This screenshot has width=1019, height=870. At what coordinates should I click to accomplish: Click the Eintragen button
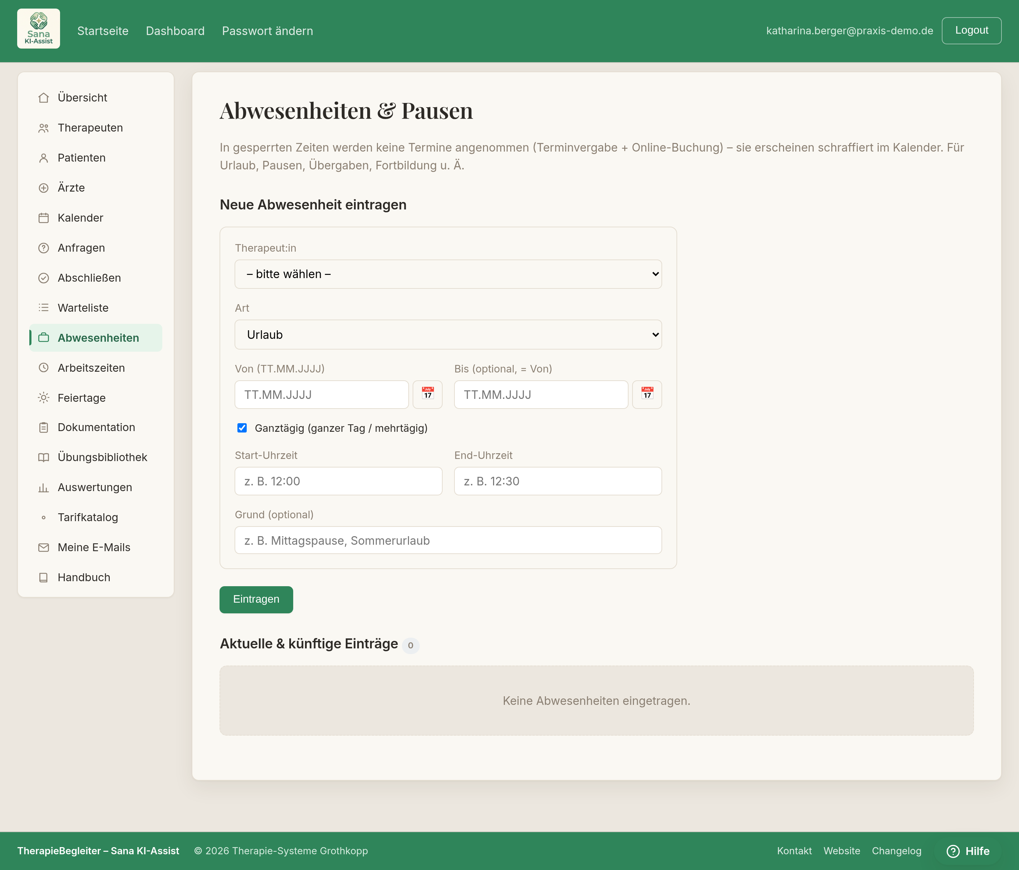click(x=256, y=599)
